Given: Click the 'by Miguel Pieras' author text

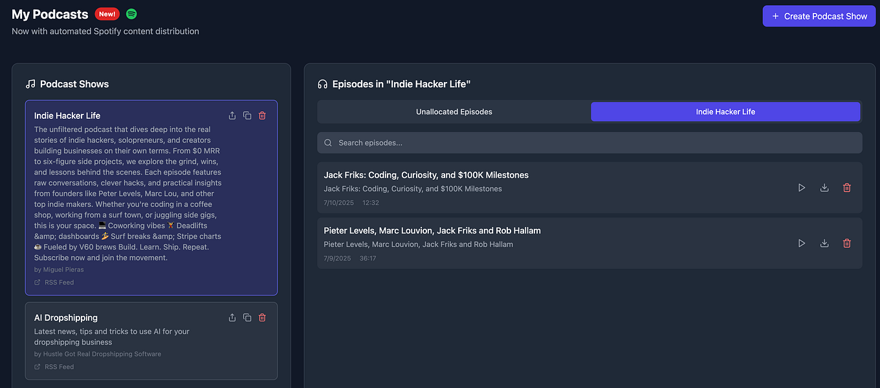Looking at the screenshot, I should pos(59,270).
